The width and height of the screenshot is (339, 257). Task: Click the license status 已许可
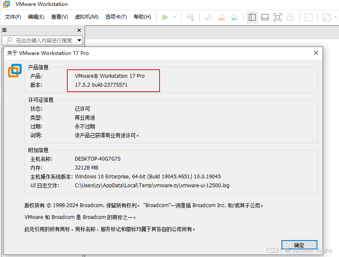[x=82, y=109]
